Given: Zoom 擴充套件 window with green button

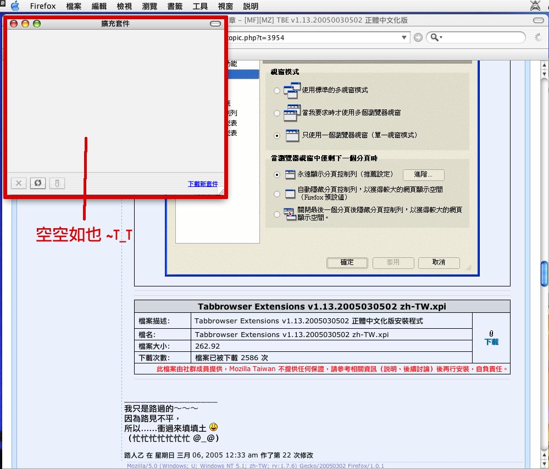Looking at the screenshot, I should pos(37,24).
